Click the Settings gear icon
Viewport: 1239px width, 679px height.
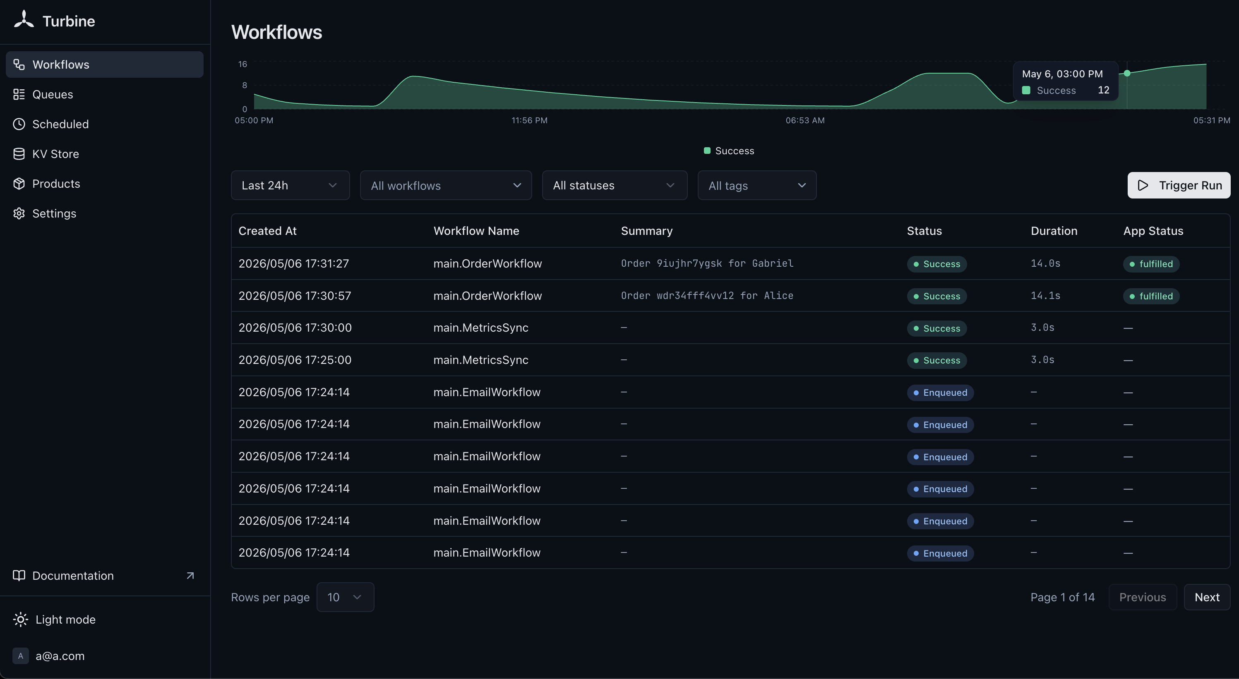click(x=19, y=213)
